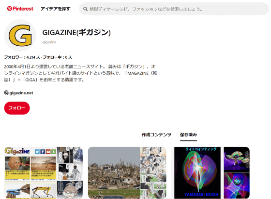Switch to the 作成コンテンツ tab
The height and width of the screenshot is (199, 271).
tap(156, 134)
